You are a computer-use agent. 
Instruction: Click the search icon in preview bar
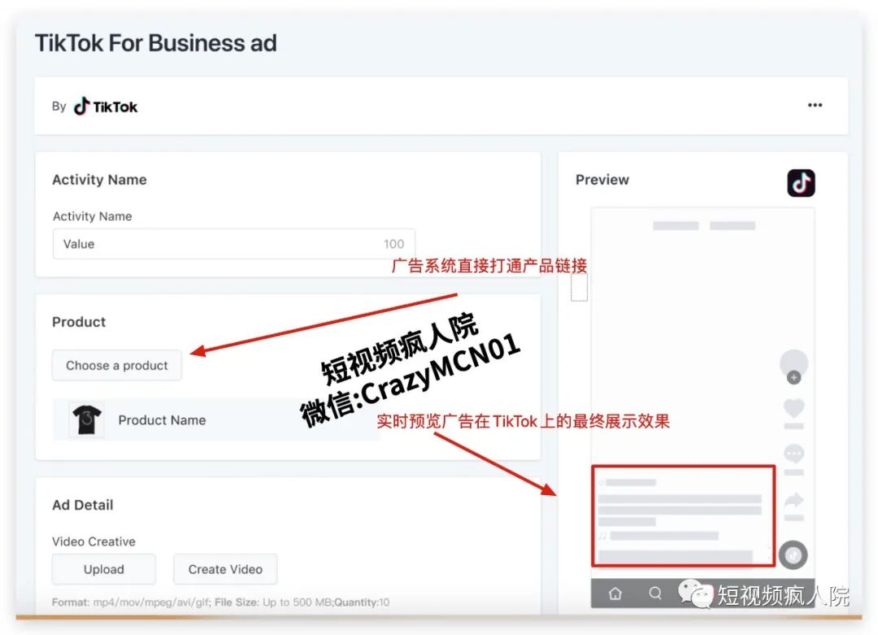click(654, 593)
